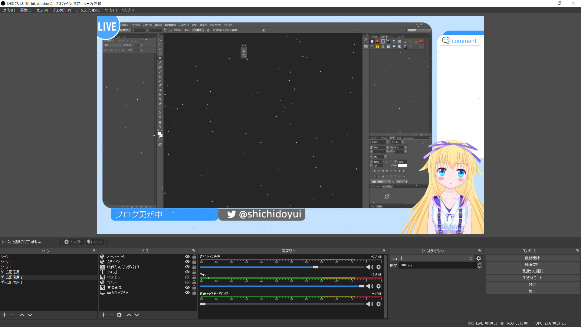
Task: Mute デスクトップ音声 speaker icon
Action: (x=369, y=267)
